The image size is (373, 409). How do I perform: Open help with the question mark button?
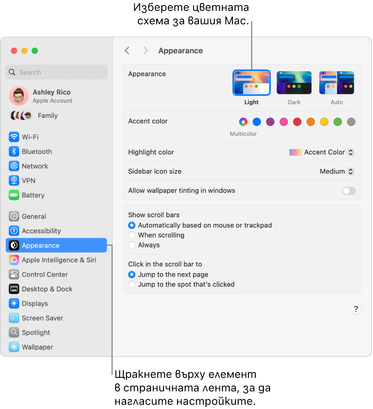point(355,309)
